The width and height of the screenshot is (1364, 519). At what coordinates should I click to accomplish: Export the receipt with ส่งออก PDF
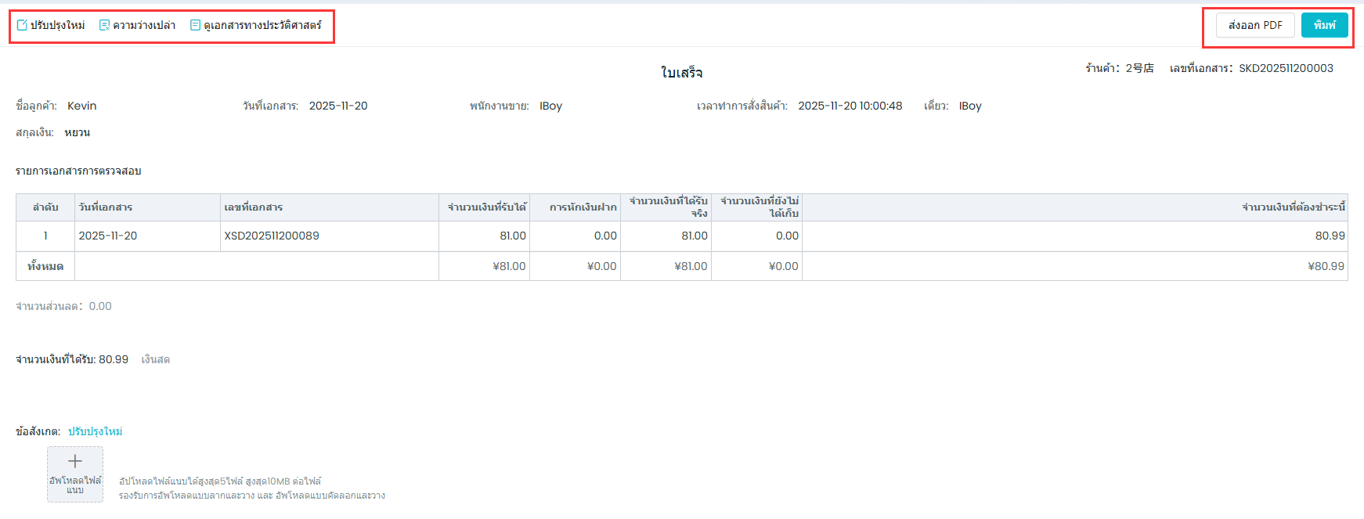click(1254, 25)
